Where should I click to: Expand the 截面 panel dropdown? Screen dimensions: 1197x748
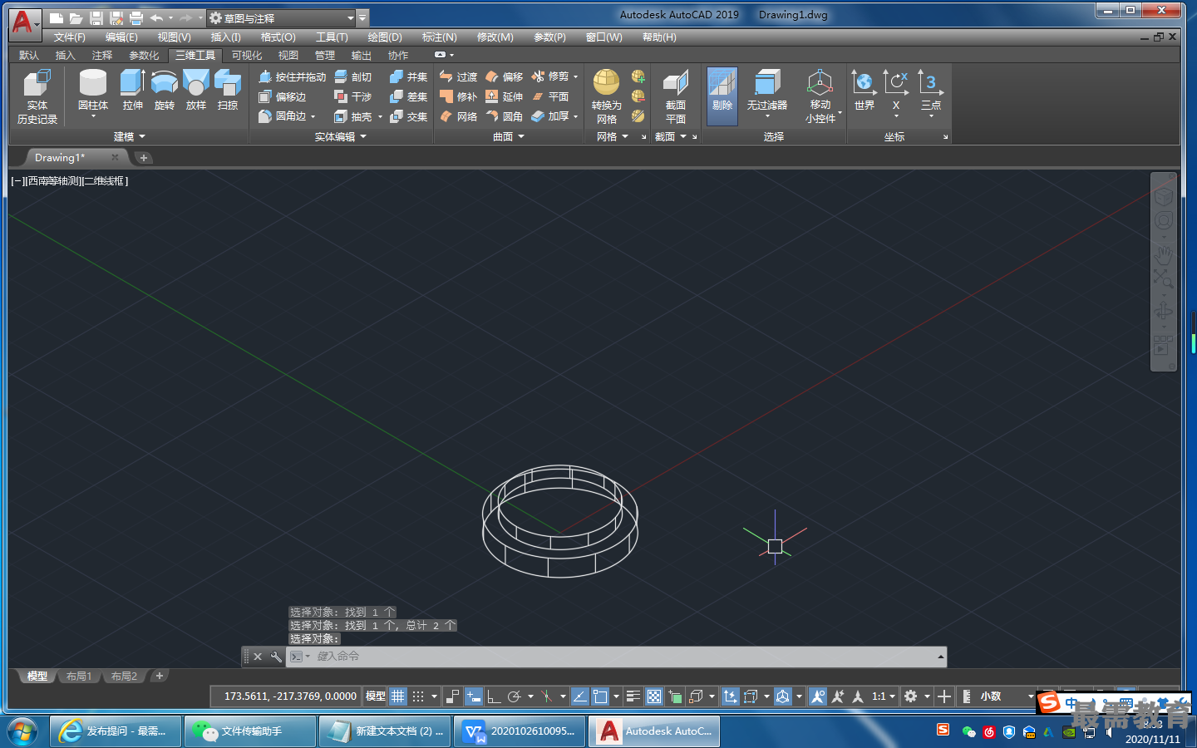[x=671, y=136]
